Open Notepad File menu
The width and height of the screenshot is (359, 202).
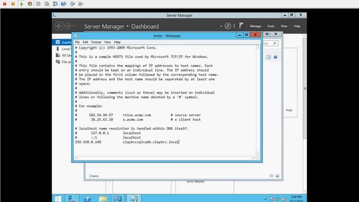pos(77,42)
